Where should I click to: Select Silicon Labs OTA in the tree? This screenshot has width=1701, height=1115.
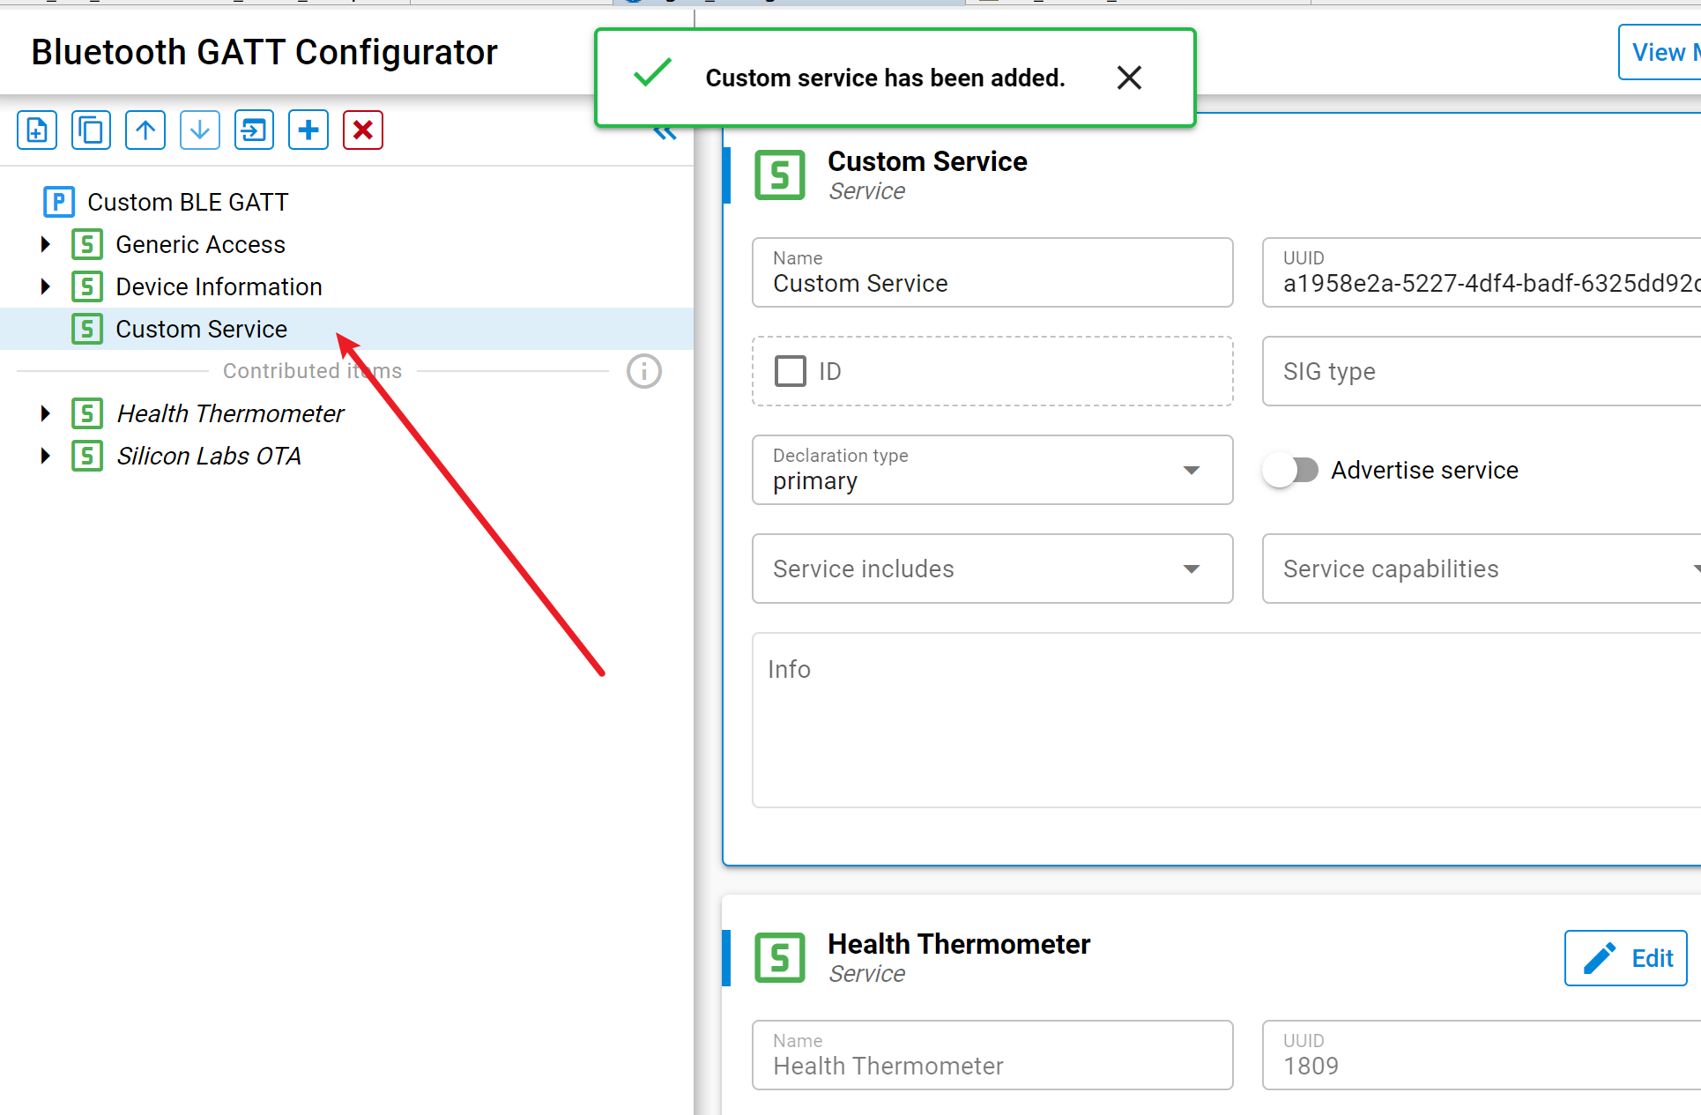pyautogui.click(x=209, y=456)
